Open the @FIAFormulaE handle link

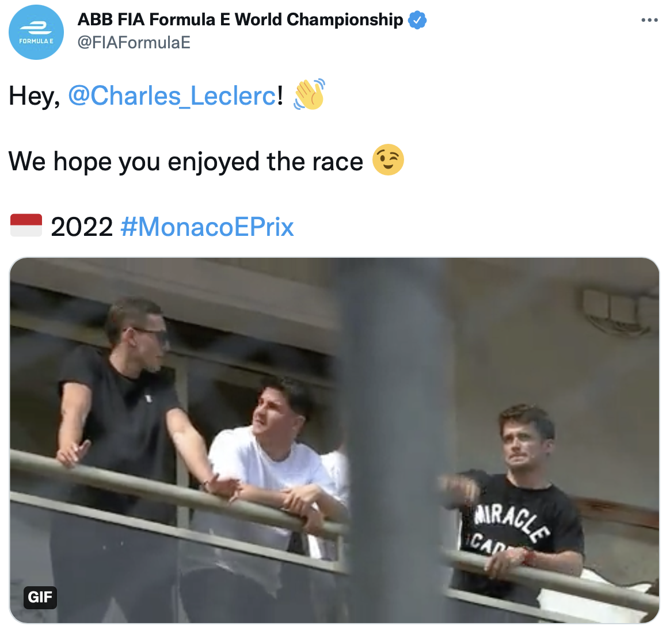click(134, 43)
